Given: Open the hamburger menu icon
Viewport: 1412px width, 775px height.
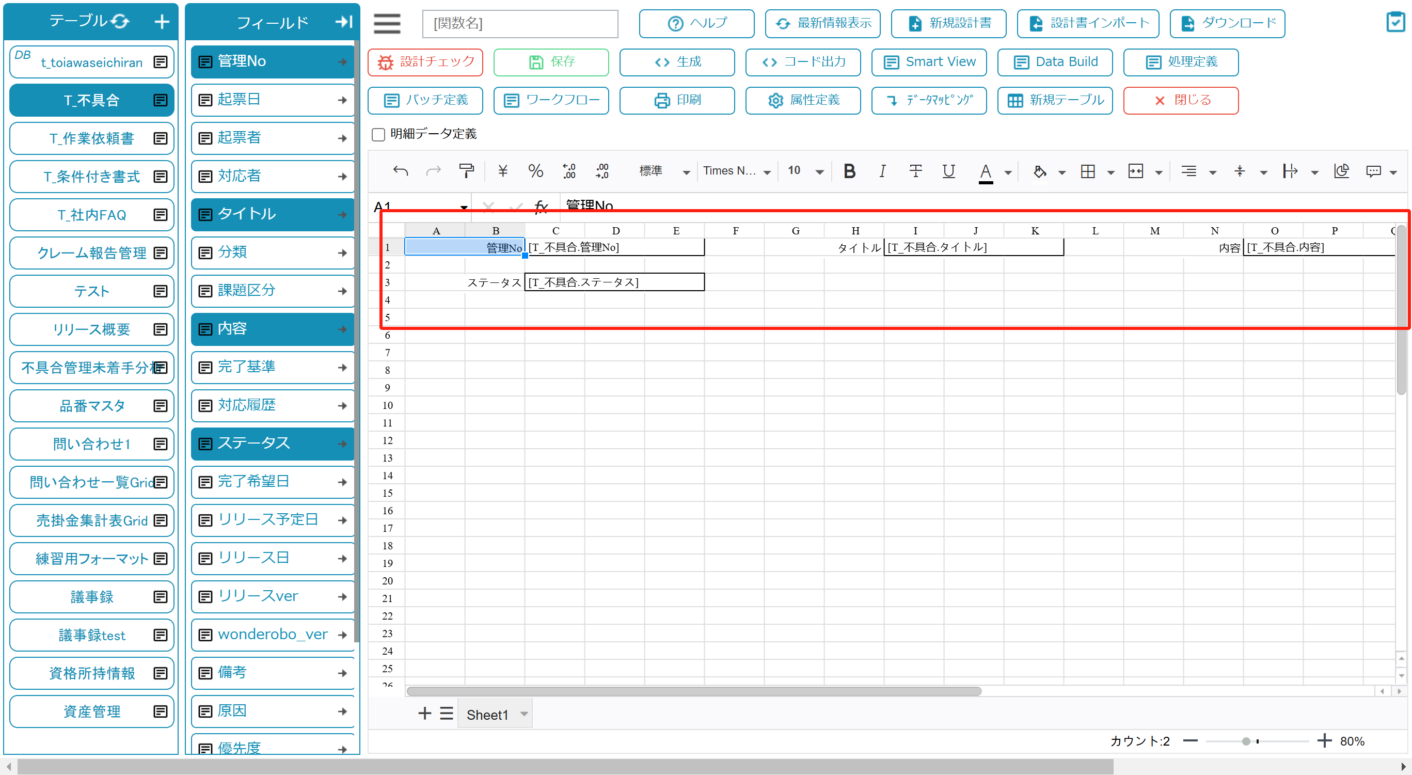Looking at the screenshot, I should pyautogui.click(x=387, y=23).
